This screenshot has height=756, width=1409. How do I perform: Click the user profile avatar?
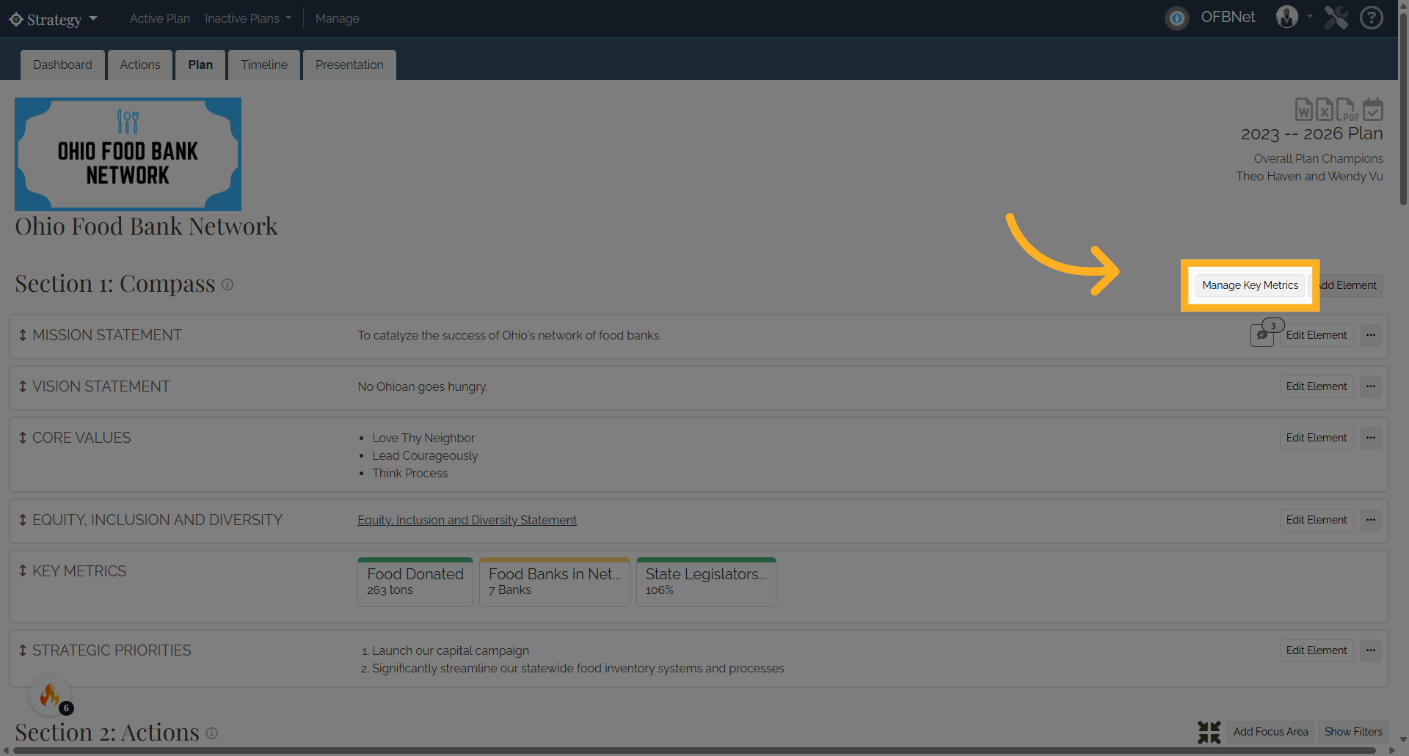1287,17
